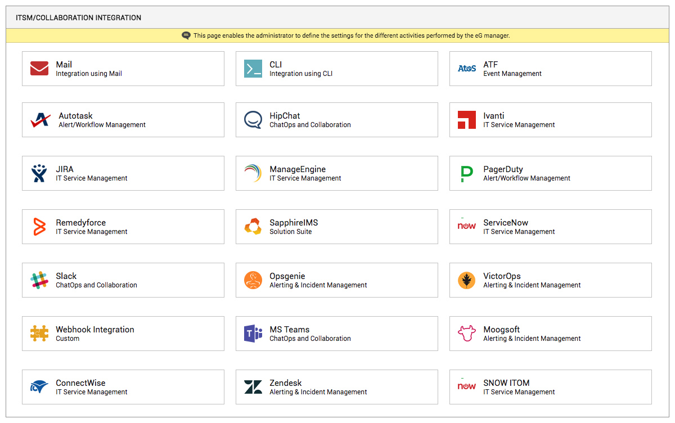
Task: Click the SNOW ITOM title text
Action: [506, 383]
